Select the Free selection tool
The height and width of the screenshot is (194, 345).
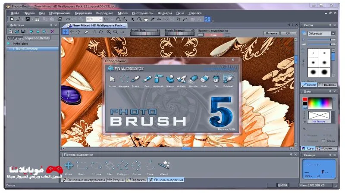pyautogui.click(x=150, y=165)
